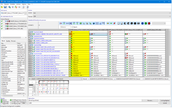Open the Datasets menu

[x=6, y=4]
